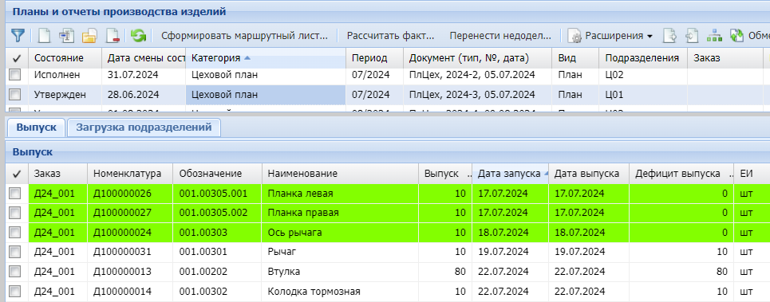Open the funnel filter icon
770x302 pixels.
coord(18,36)
